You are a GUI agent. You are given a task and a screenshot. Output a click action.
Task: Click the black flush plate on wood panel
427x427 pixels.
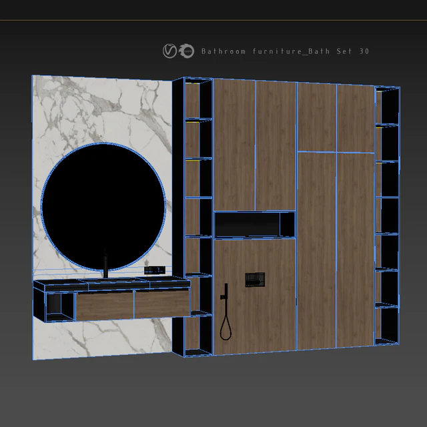click(255, 280)
